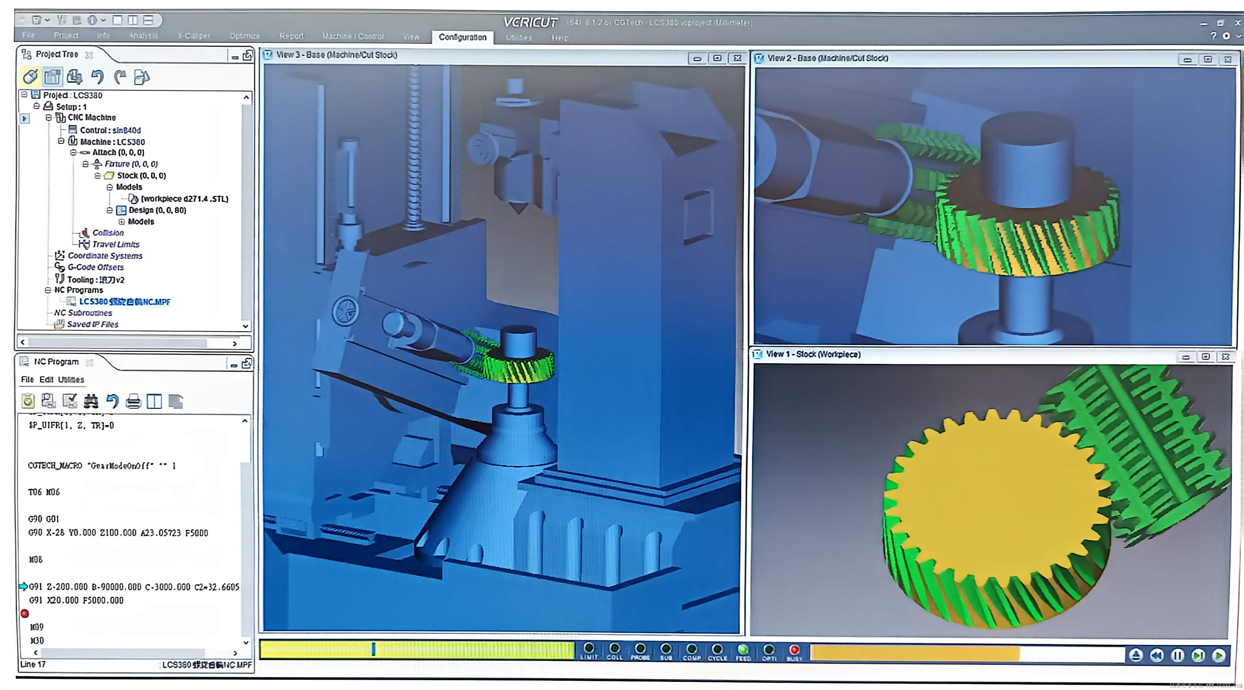This screenshot has width=1244, height=690.
Task: Toggle the SUB status light
Action: pyautogui.click(x=666, y=649)
